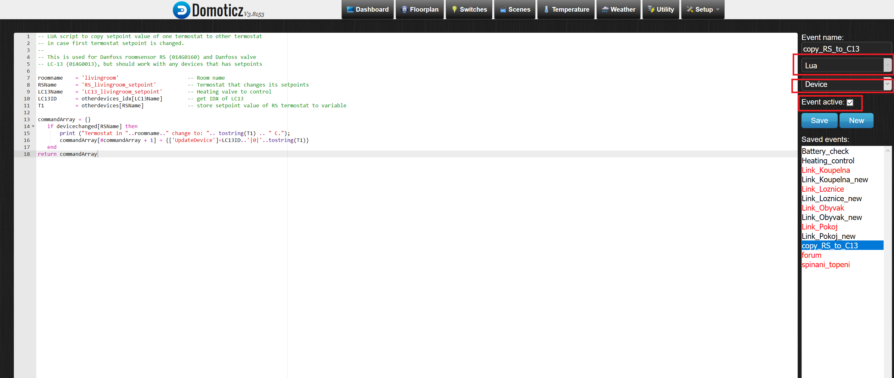Open the Floorplan tab
Image resolution: width=894 pixels, height=378 pixels.
click(x=420, y=9)
